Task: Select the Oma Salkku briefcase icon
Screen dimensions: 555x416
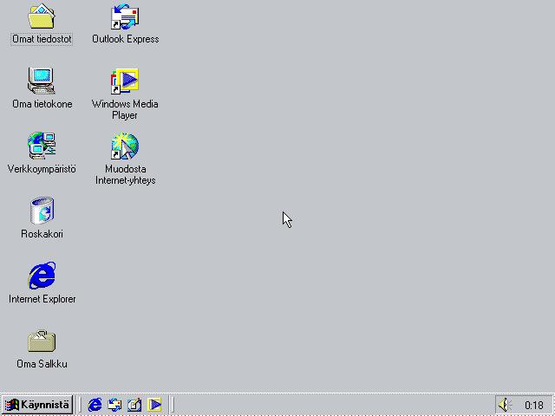Action: (42, 341)
